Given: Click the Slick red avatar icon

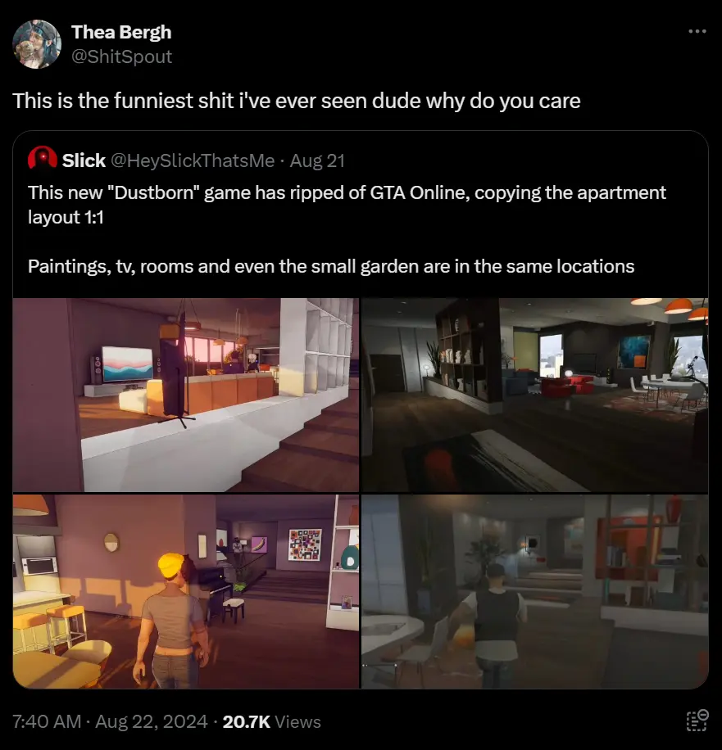Looking at the screenshot, I should click(x=42, y=158).
